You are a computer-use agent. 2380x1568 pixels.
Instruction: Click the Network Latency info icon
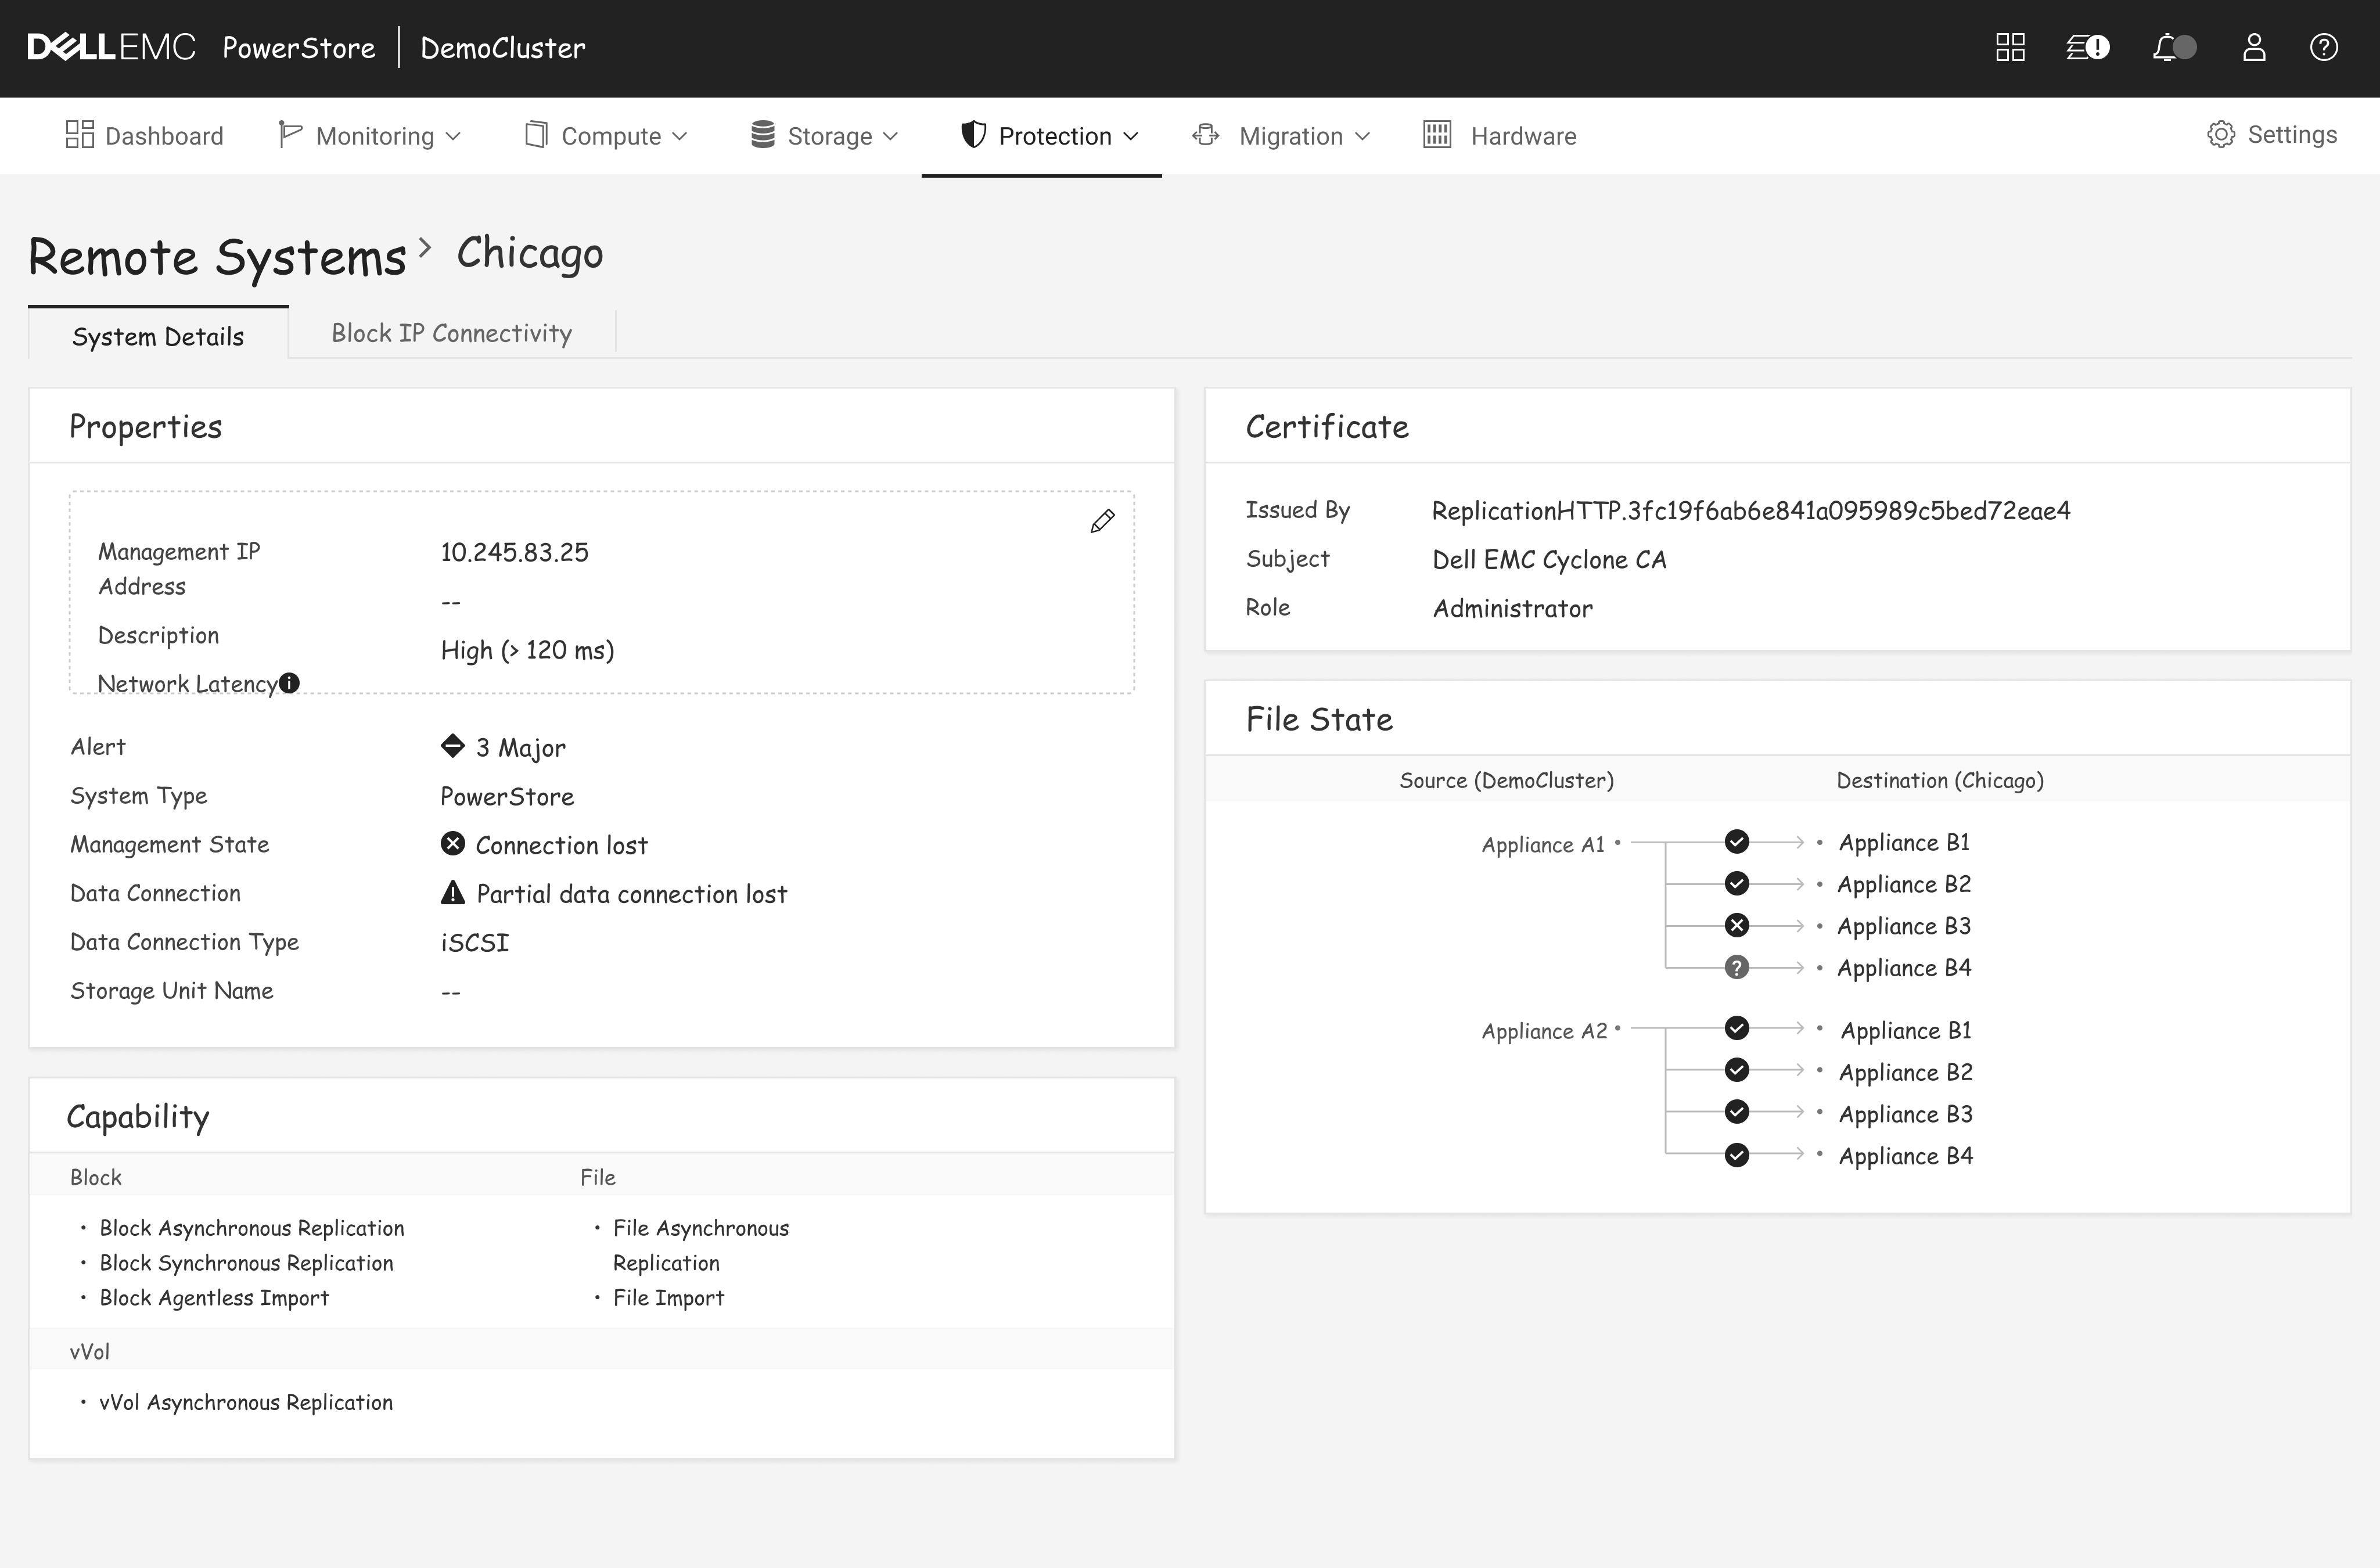[x=289, y=683]
